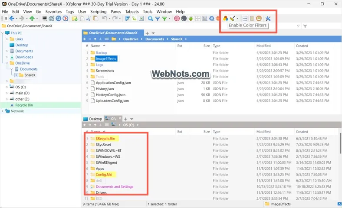Expand the Downloads tree node

pyautogui.click(x=7, y=57)
